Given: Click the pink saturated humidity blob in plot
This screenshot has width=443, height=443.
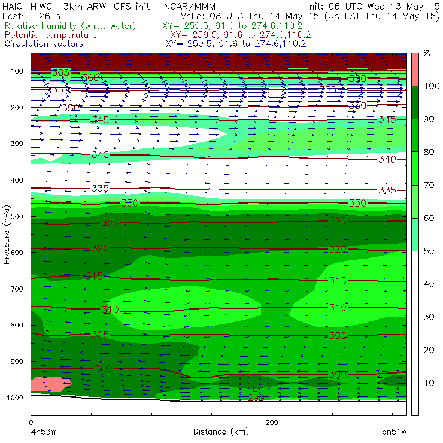Looking at the screenshot, I should (x=51, y=384).
